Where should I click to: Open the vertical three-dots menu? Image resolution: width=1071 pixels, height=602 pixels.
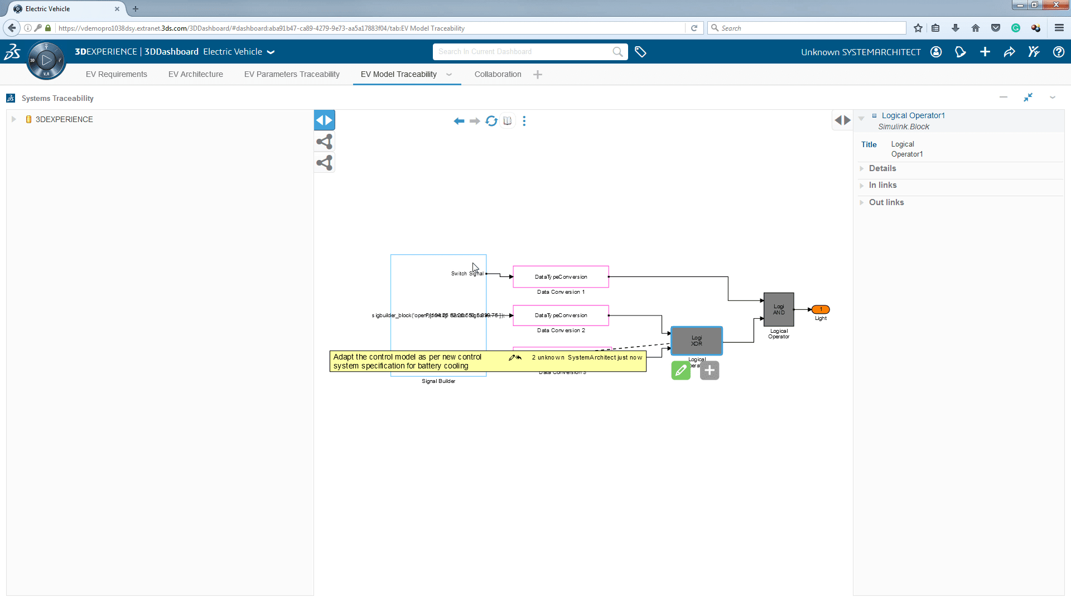point(524,121)
